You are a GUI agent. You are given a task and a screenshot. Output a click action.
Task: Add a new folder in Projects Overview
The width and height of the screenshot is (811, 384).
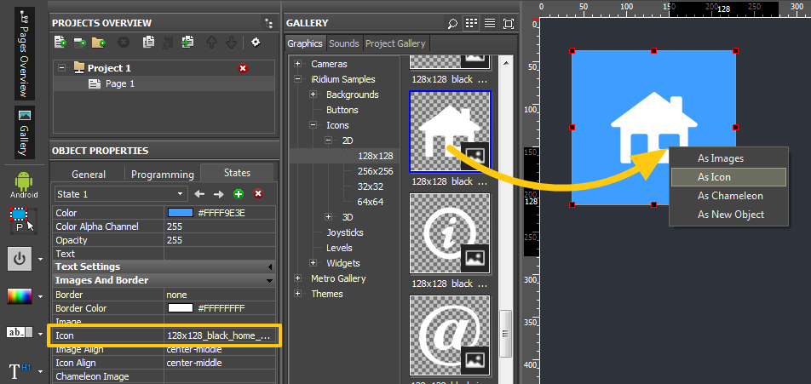99,42
